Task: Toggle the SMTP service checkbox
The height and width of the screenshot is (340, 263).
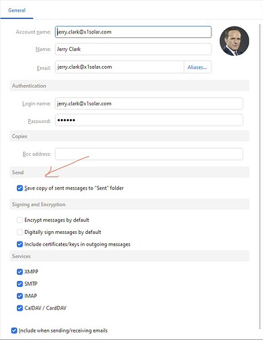Action: click(x=20, y=284)
